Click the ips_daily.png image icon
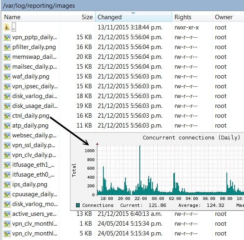This screenshot has width=244, height=240. pos(7,184)
